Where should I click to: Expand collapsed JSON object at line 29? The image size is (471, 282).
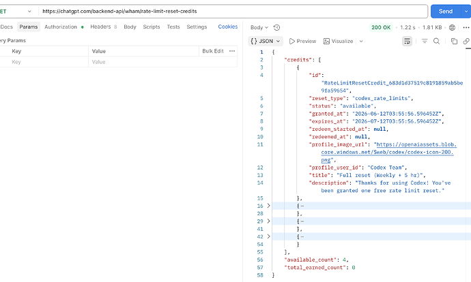[268, 221]
